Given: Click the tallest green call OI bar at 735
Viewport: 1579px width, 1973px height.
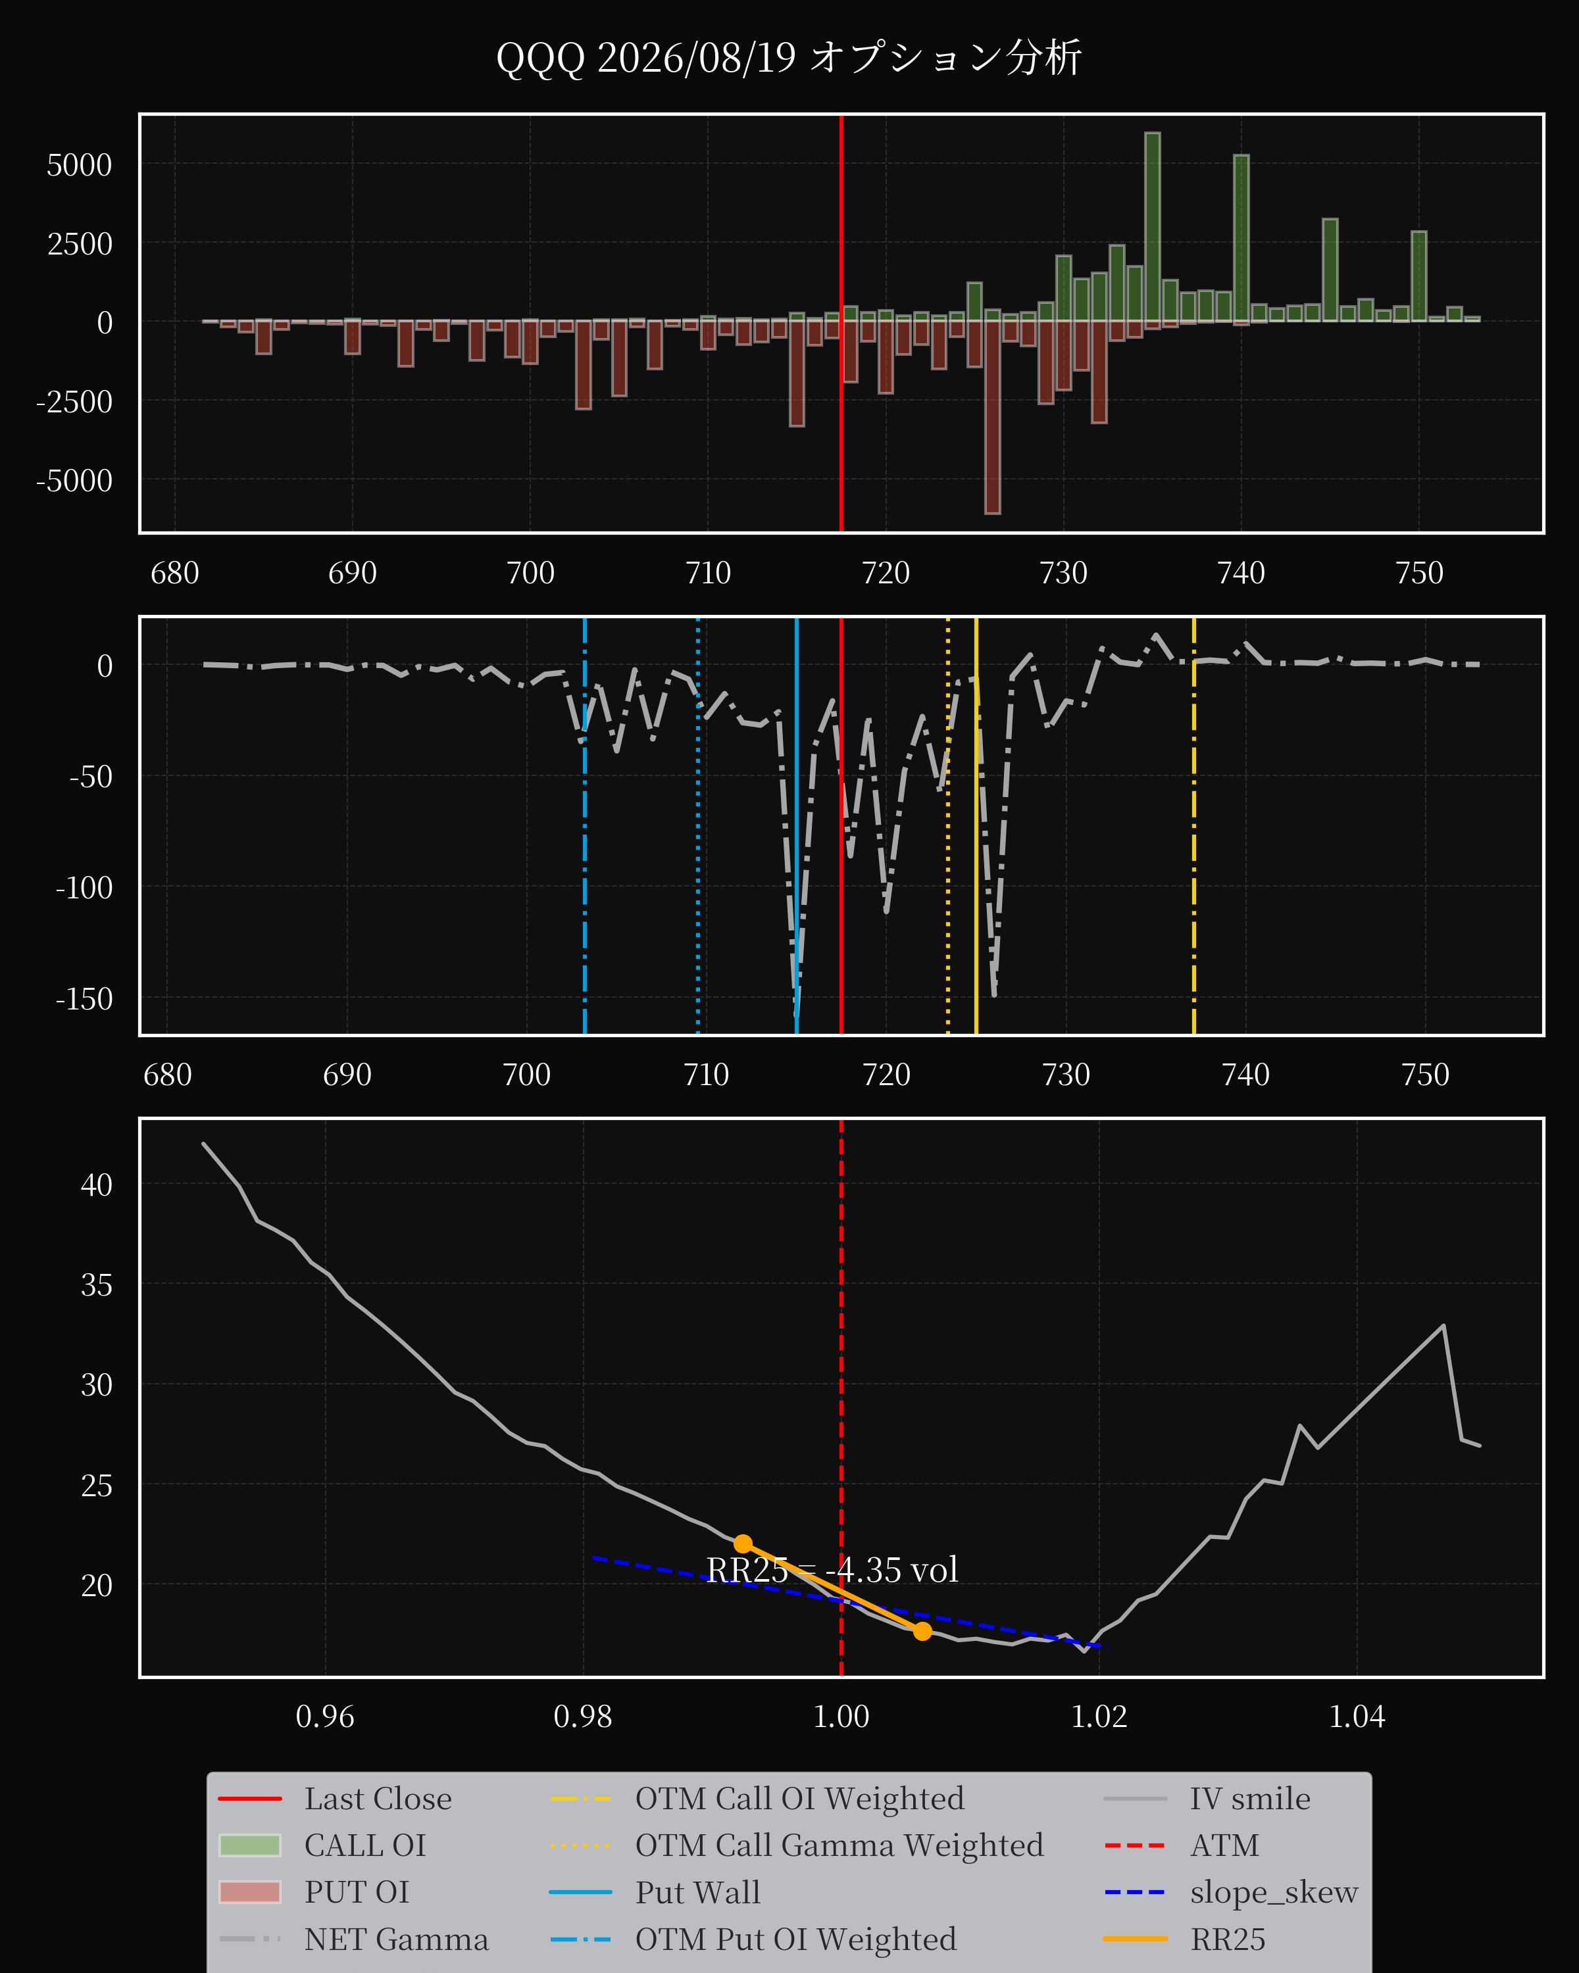Looking at the screenshot, I should (1153, 227).
